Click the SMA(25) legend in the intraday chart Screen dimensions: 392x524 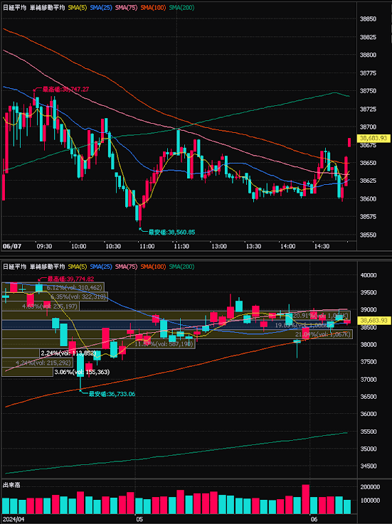click(101, 7)
